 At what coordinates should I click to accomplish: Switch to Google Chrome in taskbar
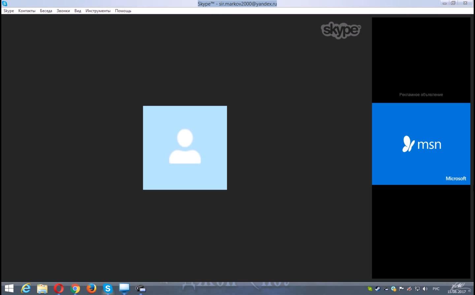pos(75,289)
